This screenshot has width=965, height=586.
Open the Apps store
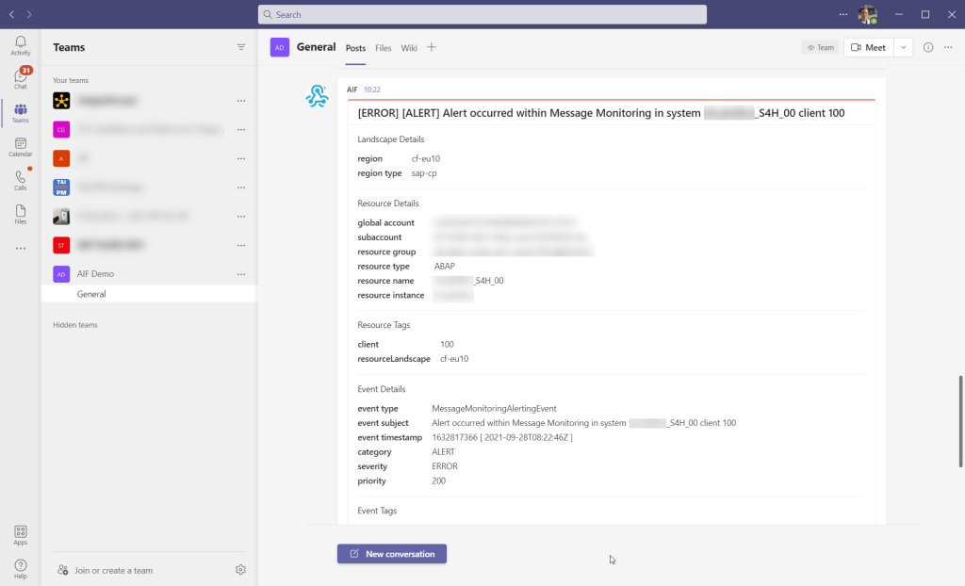coord(21,535)
